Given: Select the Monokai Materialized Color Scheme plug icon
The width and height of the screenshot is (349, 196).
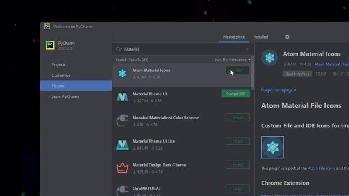Looking at the screenshot, I should click(x=122, y=121).
